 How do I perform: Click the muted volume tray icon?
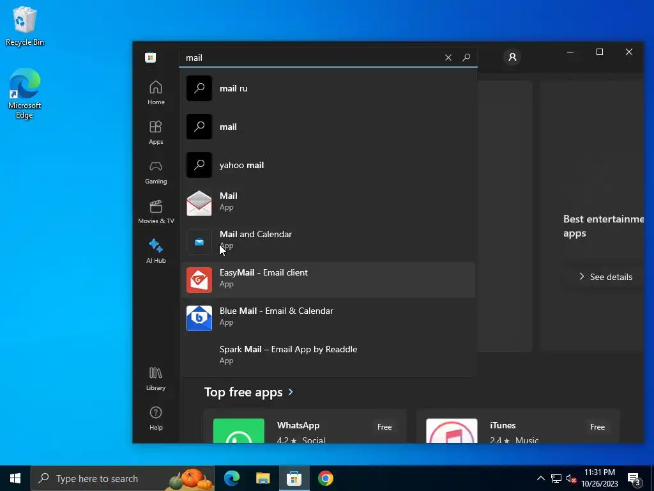point(571,479)
